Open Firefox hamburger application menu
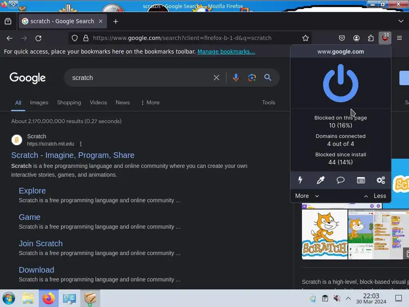Viewport: 409px width, 307px height. tap(399, 38)
